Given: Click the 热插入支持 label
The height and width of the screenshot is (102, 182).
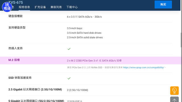Looking at the screenshot, I should [15, 48].
